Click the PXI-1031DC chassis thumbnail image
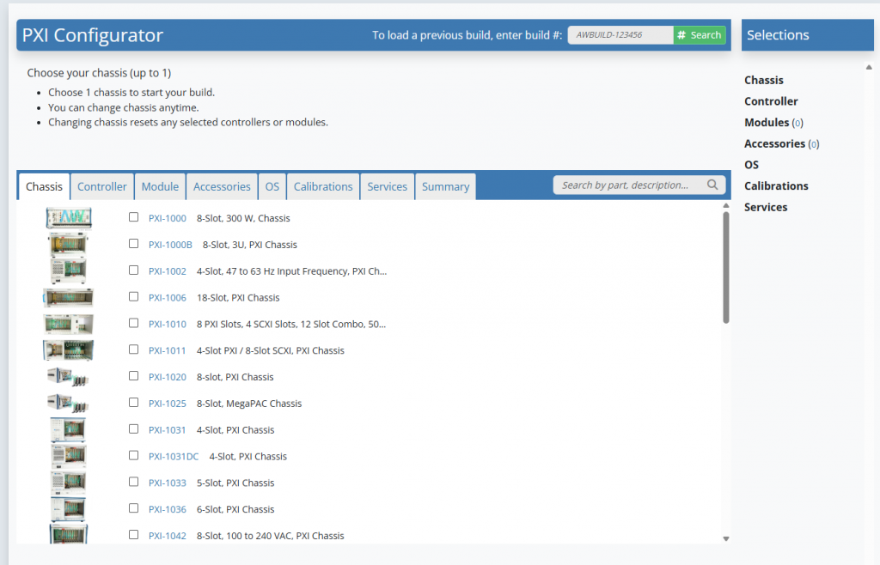 69,456
